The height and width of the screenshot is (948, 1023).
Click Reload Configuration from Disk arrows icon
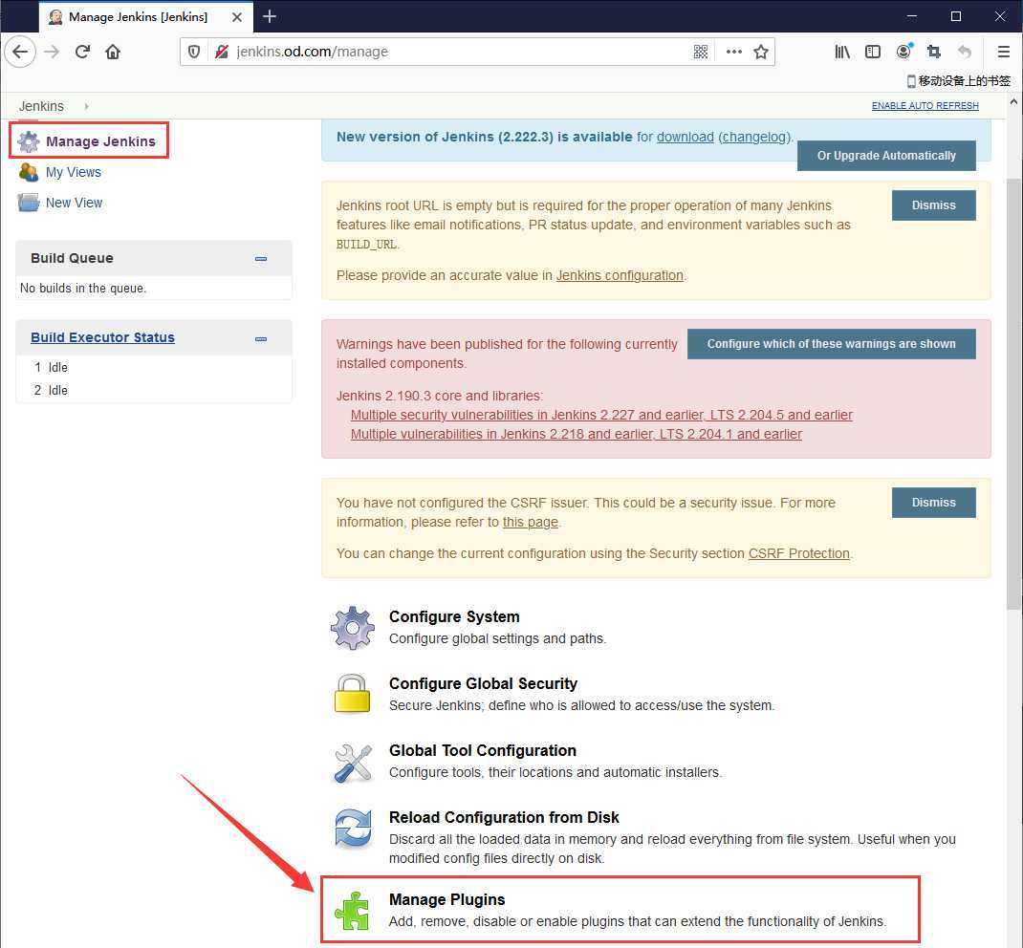(353, 828)
